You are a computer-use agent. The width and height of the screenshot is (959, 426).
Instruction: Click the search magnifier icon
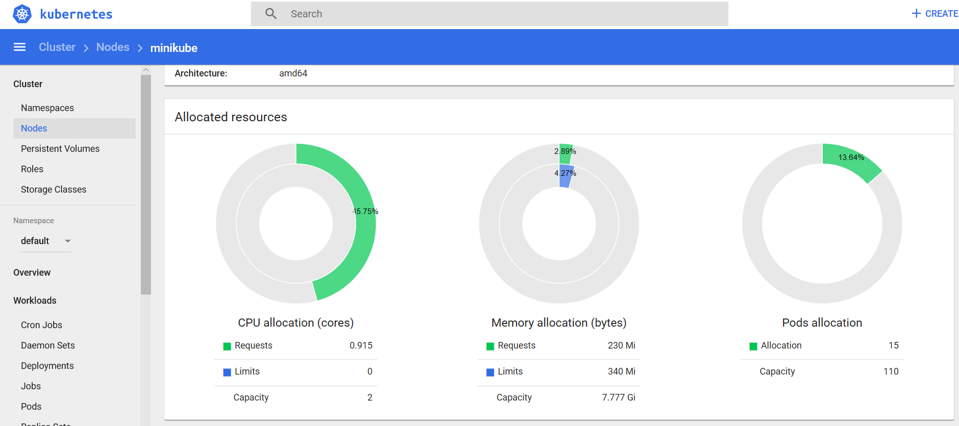coord(271,14)
